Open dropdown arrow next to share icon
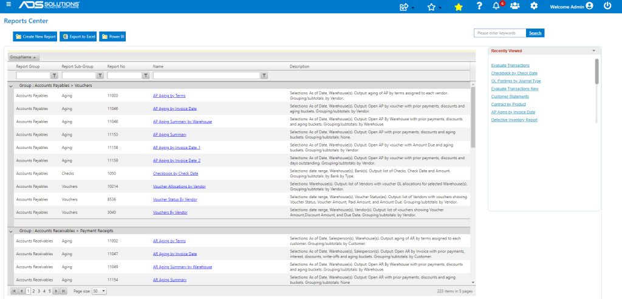 click(x=413, y=8)
